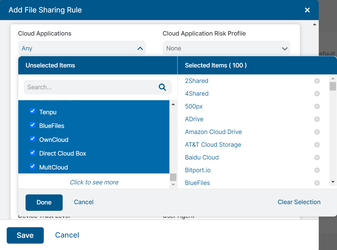Deselect the Direct Cloud Box checkbox
This screenshot has height=250, width=337.
coord(32,152)
